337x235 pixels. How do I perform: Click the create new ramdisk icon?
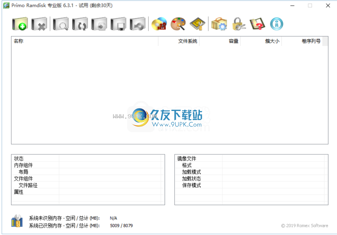pyautogui.click(x=20, y=24)
